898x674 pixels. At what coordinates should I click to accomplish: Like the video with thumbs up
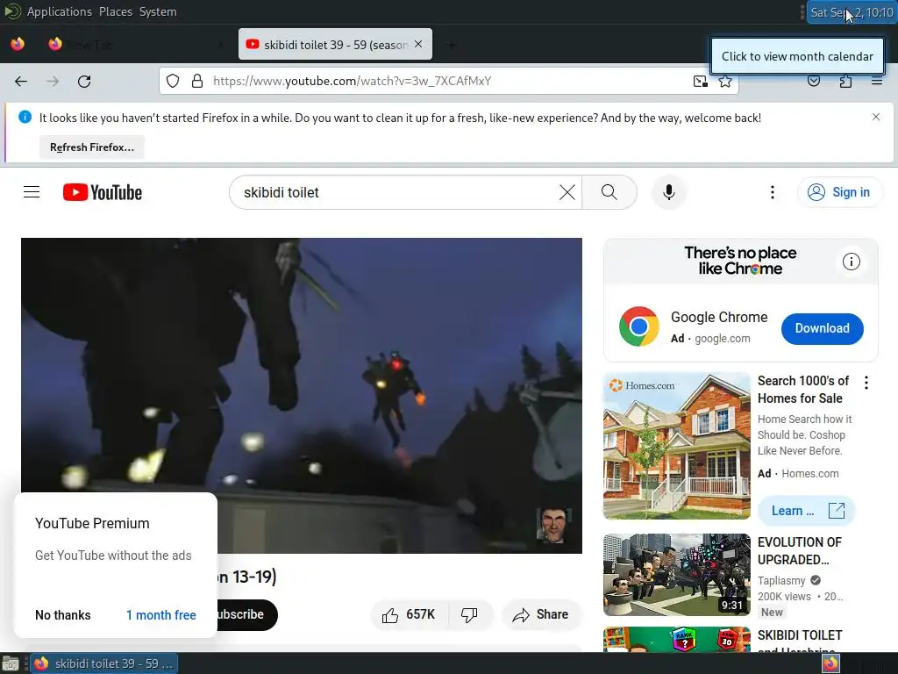click(x=409, y=615)
